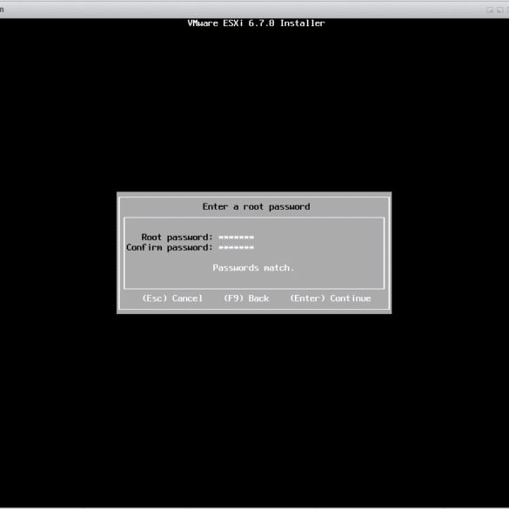Click the 'Root password:' label
The image size is (509, 509).
click(177, 238)
